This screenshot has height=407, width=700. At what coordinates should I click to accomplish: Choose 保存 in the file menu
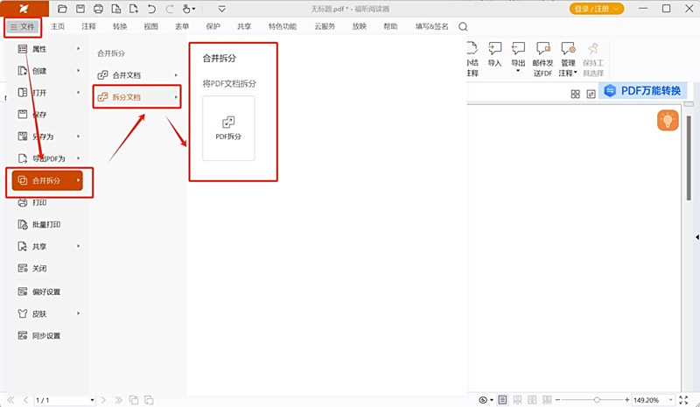point(49,115)
